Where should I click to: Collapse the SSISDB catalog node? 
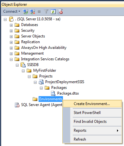click(x=17, y=65)
